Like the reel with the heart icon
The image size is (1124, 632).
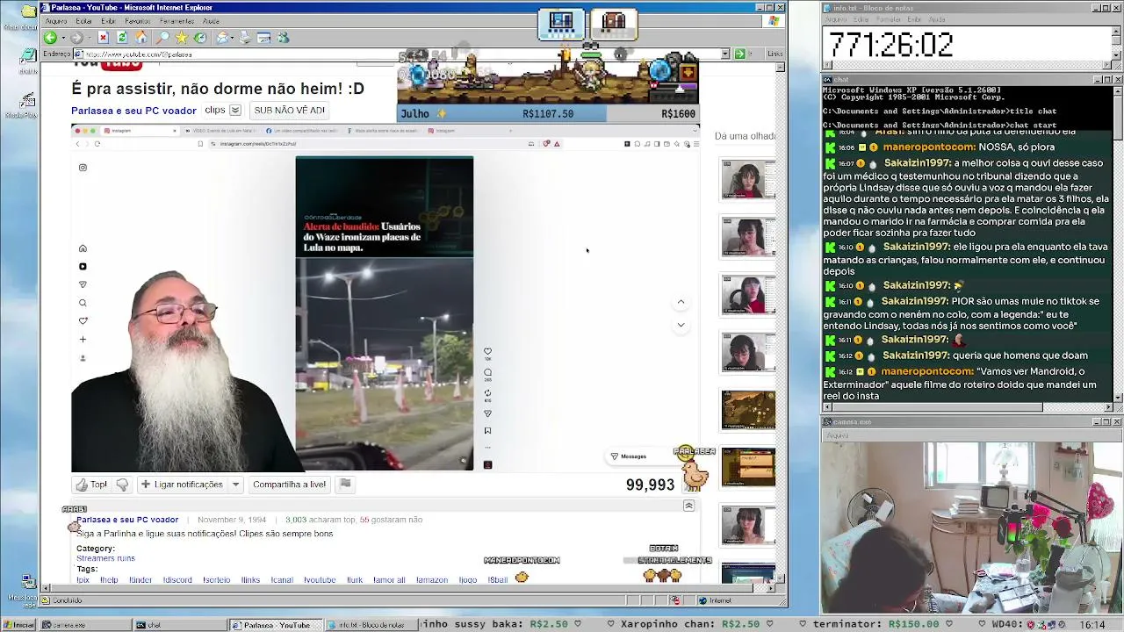[x=487, y=351]
